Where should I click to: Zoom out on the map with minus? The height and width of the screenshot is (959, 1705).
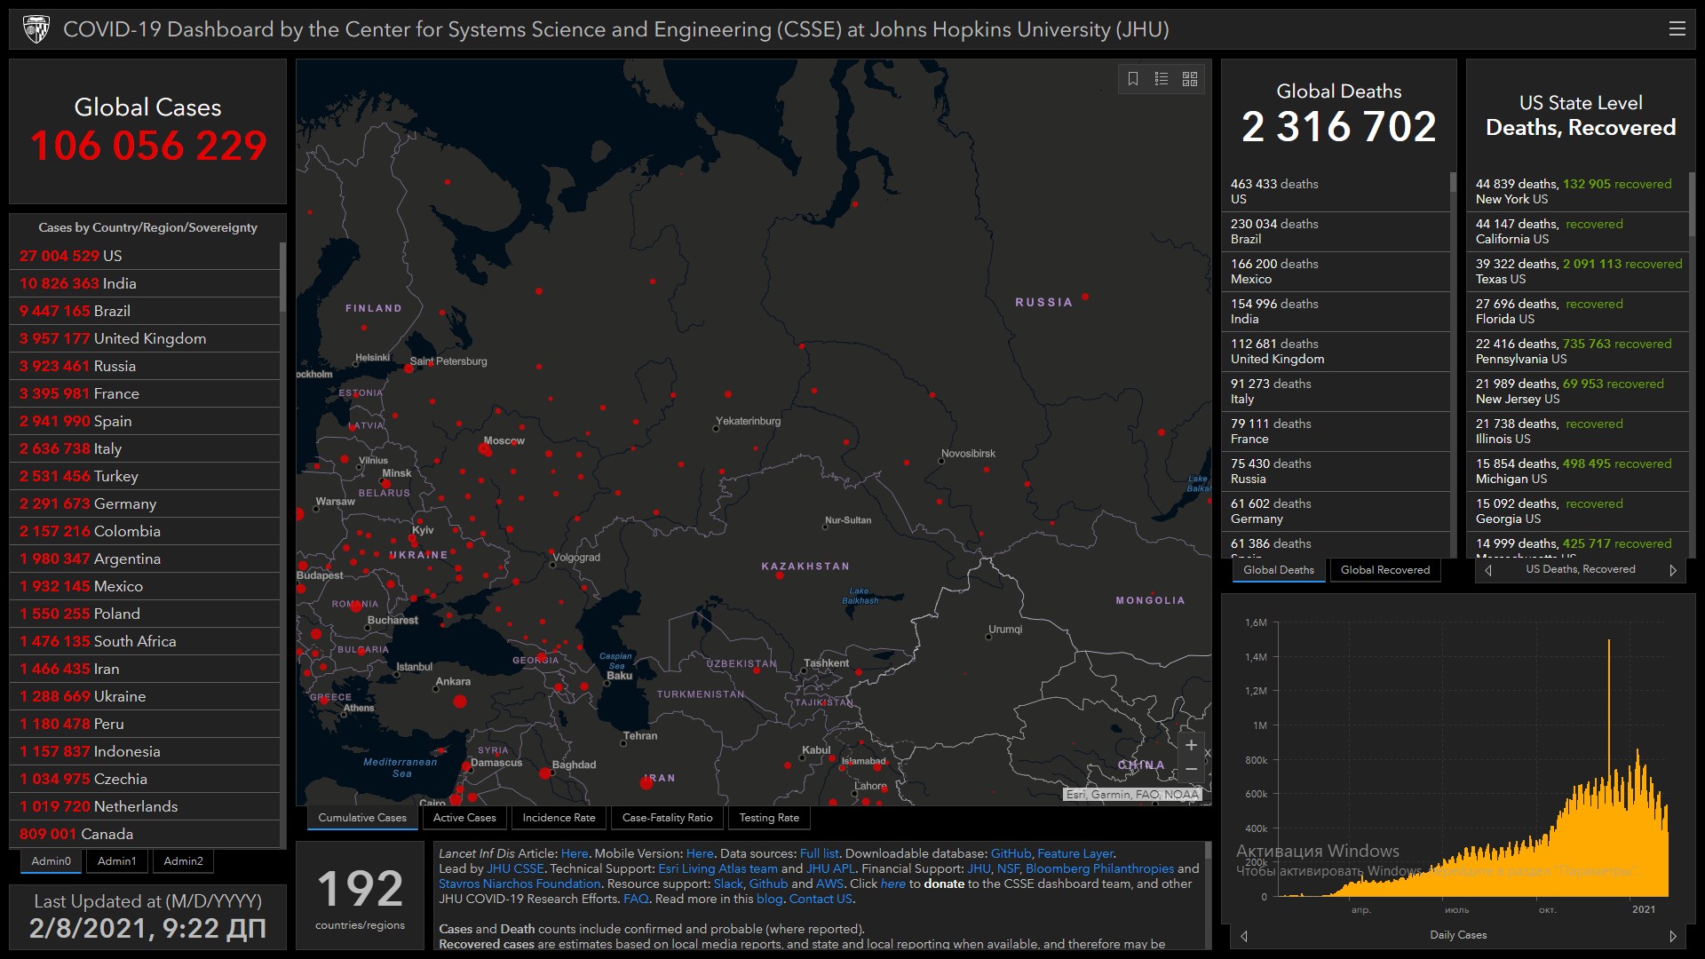[1191, 769]
